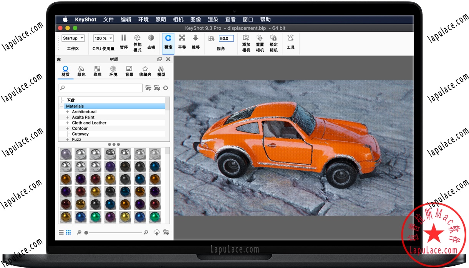
Task: Switch to the Environments (环境) library tab
Action: (x=113, y=71)
